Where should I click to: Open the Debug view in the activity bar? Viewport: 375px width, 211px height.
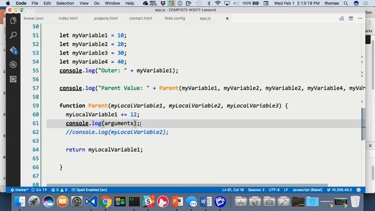[13, 64]
